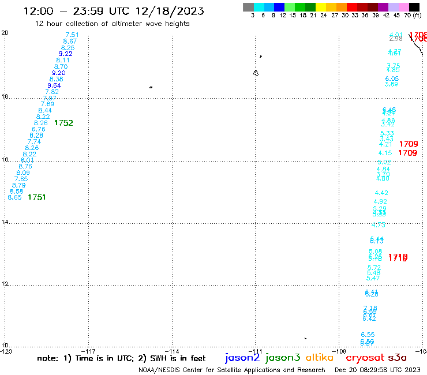Click the wave height value '6.55'
Viewport: 427px width, 375px height.
[x=368, y=335]
